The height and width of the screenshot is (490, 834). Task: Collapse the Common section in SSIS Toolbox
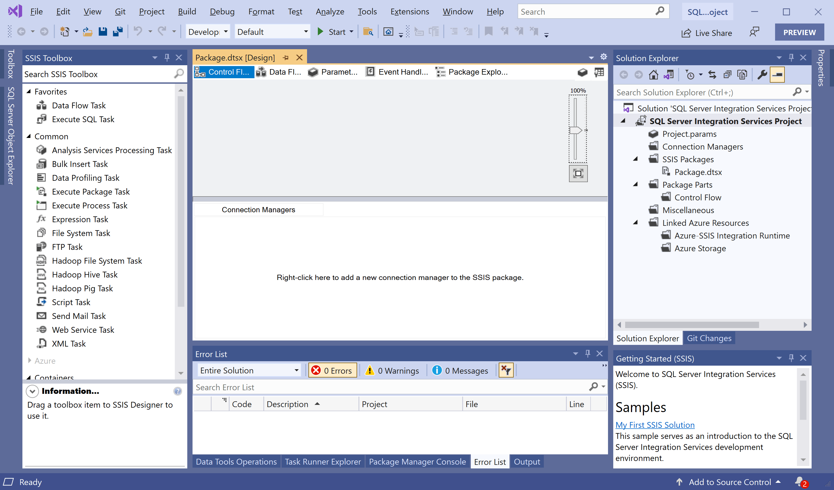(29, 136)
